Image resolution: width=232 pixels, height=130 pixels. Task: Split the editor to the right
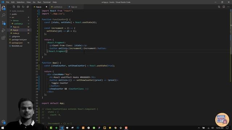pyautogui.click(x=224, y=7)
